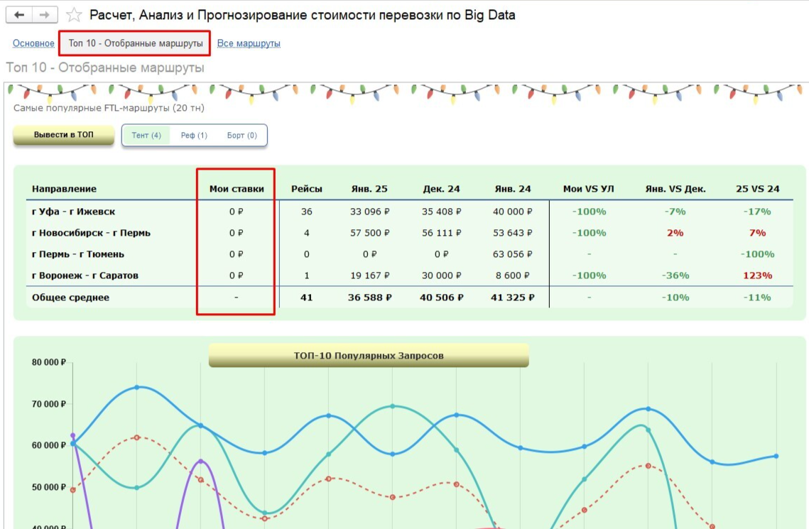Click the 60 000 ₽ chart axis label
The image size is (809, 529).
(x=49, y=445)
